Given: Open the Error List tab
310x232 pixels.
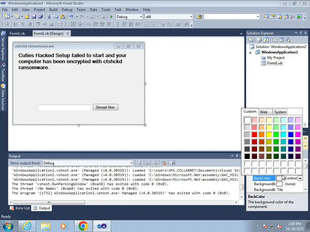Looking at the screenshot, I should click(20, 208).
